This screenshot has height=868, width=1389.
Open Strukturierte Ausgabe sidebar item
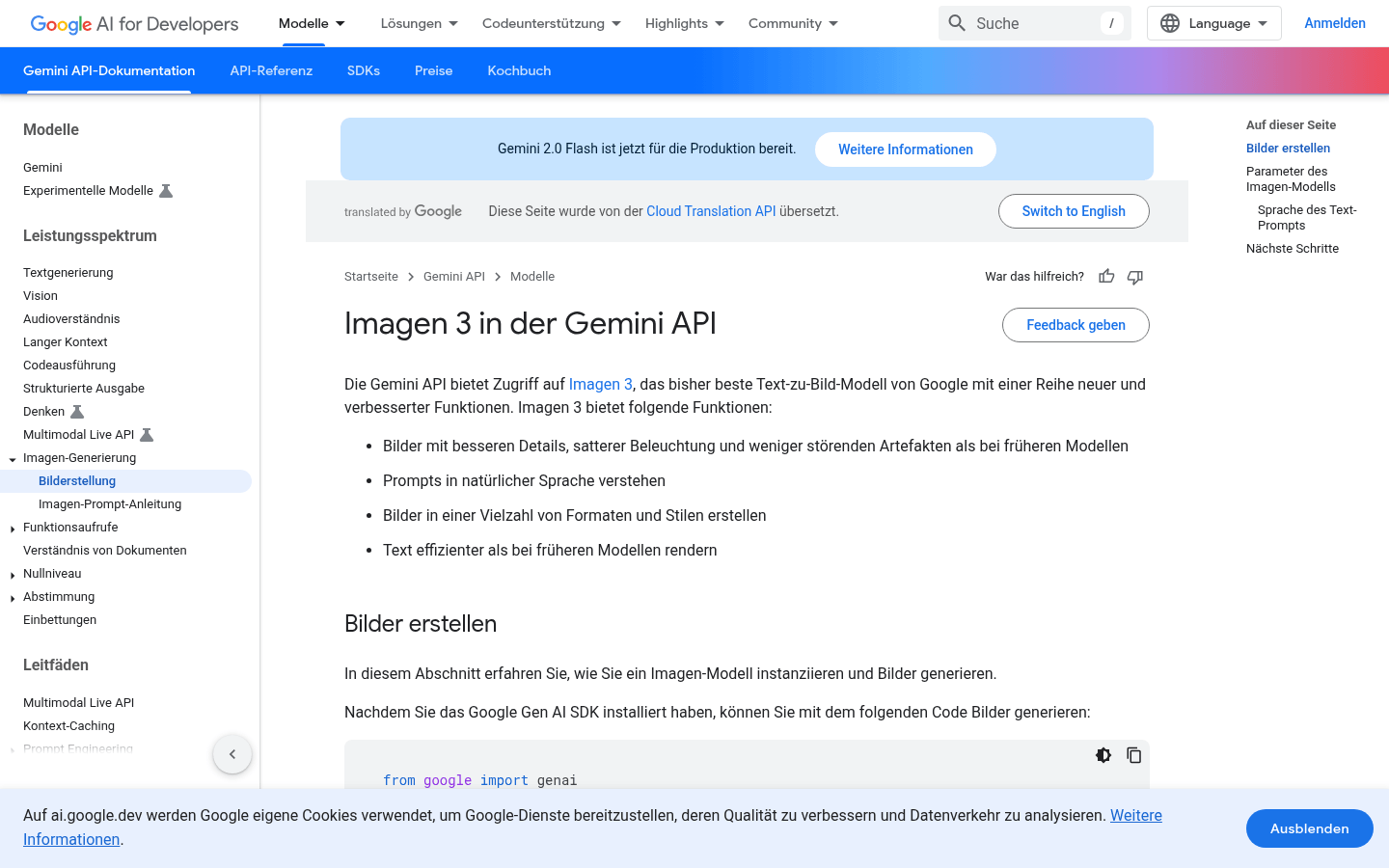[84, 389]
